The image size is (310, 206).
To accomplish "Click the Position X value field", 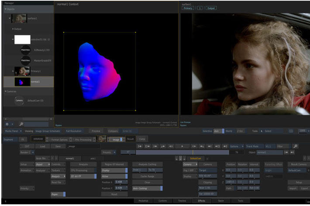I will (x=121, y=182).
